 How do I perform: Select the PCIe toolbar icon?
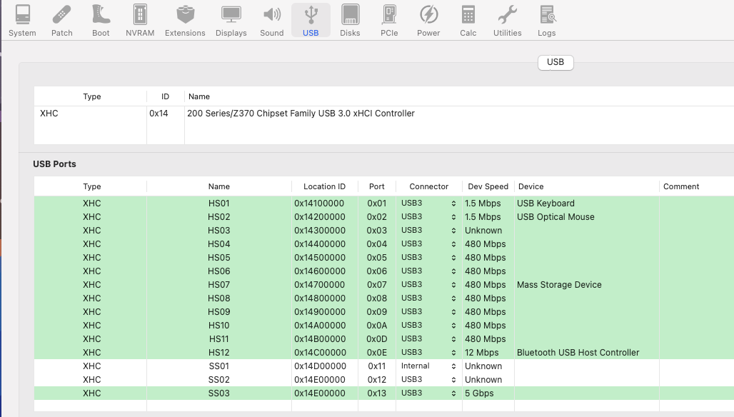point(389,20)
